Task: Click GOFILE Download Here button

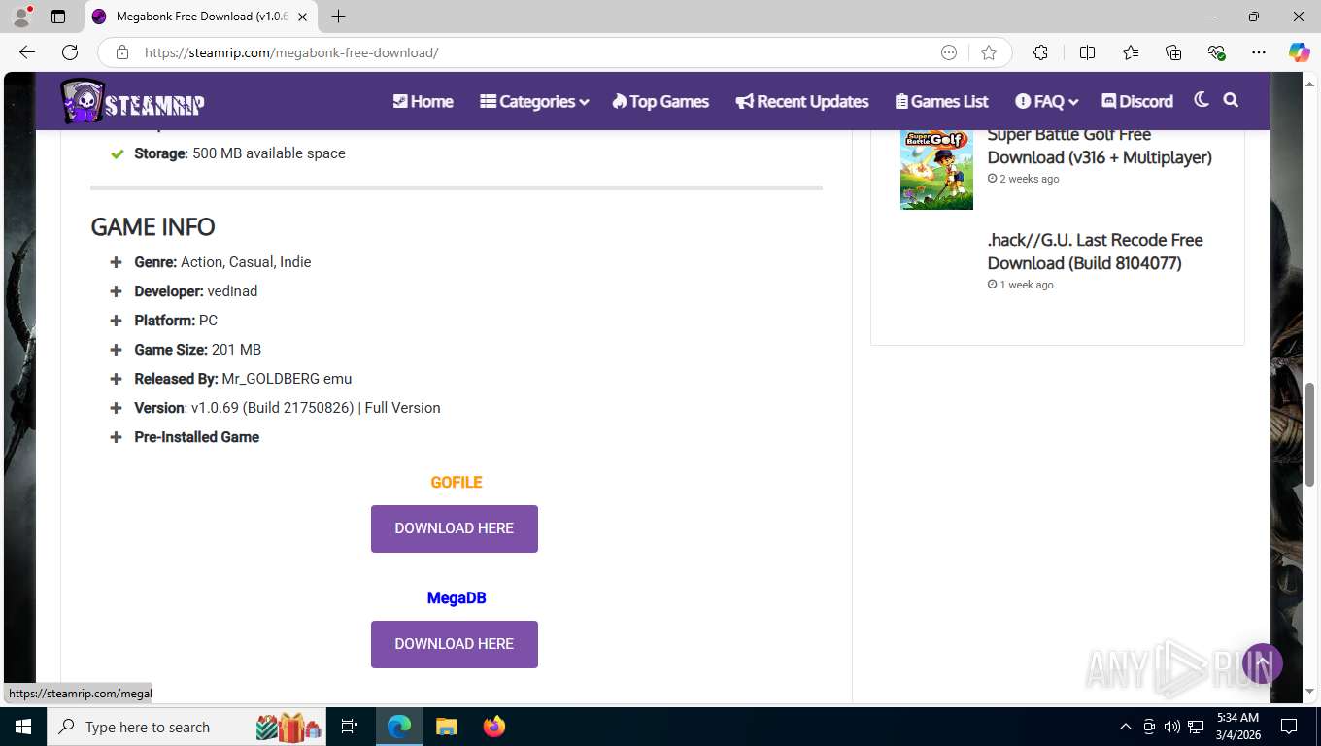Action: [455, 528]
